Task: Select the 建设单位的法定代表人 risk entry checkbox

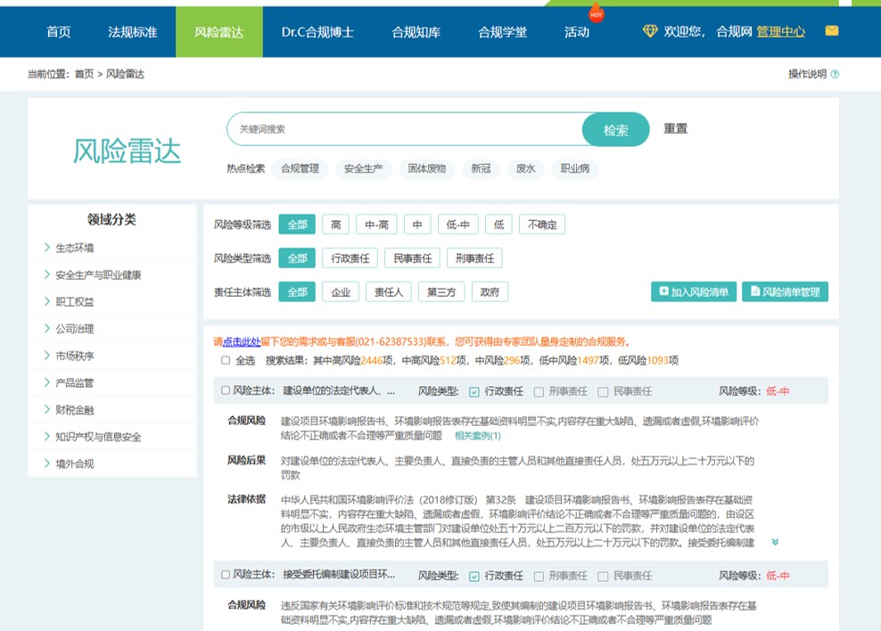Action: 226,390
